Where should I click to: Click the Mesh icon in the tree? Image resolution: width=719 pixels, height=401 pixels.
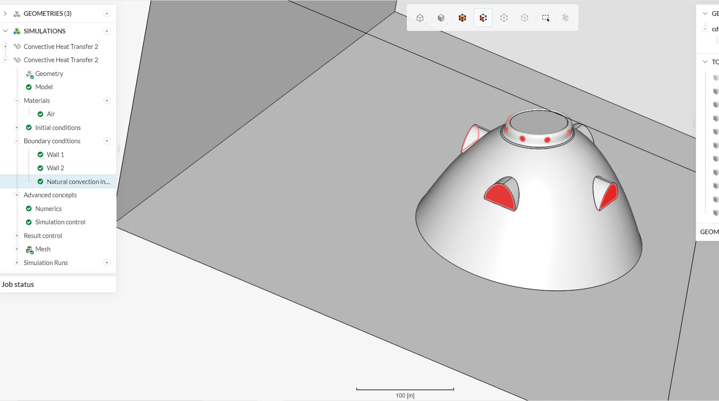tap(30, 249)
